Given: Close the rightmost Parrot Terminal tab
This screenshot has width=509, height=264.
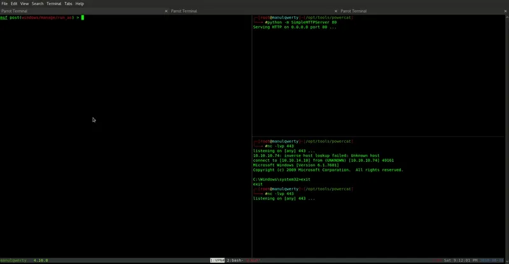Looking at the screenshot, I should coord(505,11).
